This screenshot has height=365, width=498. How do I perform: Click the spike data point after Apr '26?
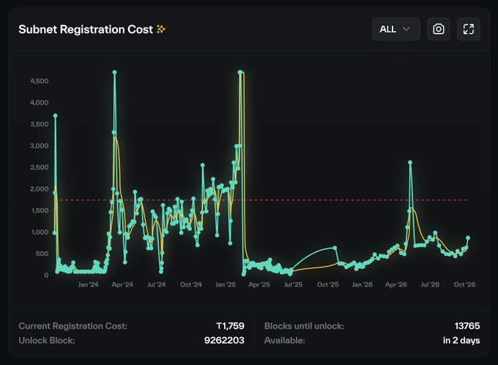410,163
